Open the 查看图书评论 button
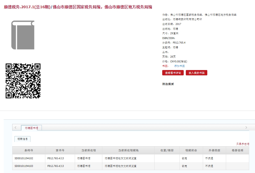255x173 pixels. pos(173,73)
